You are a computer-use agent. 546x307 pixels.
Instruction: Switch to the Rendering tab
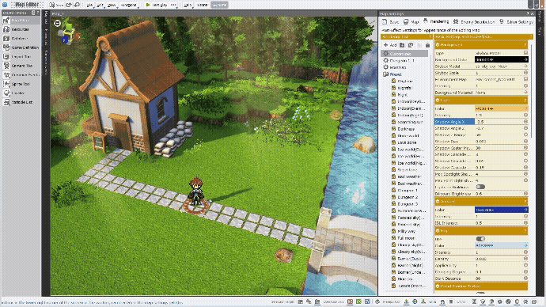pyautogui.click(x=436, y=21)
